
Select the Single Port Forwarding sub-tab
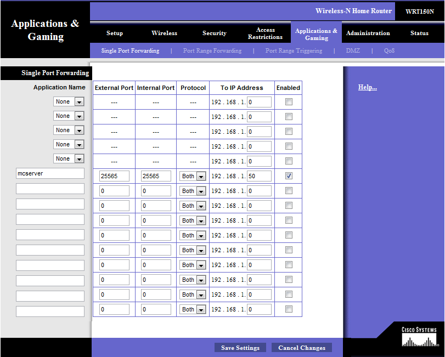coord(130,50)
